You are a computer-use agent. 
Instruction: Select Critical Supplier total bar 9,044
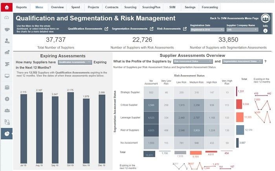coord(239,104)
